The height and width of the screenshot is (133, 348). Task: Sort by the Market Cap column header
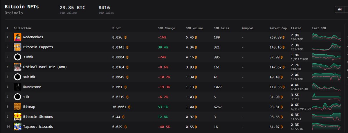point(278,28)
